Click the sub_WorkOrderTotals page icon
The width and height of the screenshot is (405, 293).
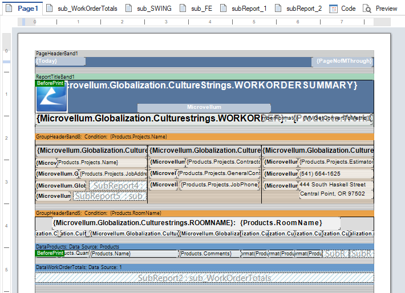(49, 8)
